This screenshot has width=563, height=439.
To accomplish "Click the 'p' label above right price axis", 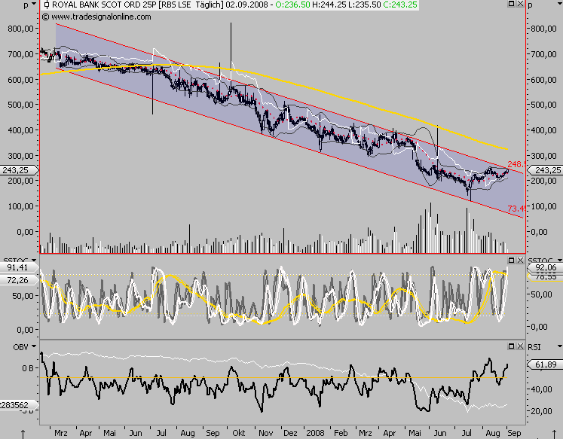I will (531, 5).
